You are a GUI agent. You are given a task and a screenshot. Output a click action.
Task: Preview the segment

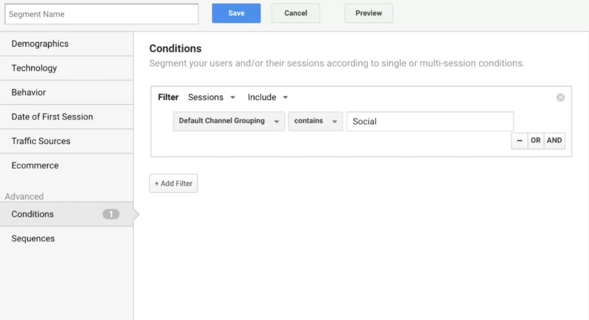click(368, 13)
